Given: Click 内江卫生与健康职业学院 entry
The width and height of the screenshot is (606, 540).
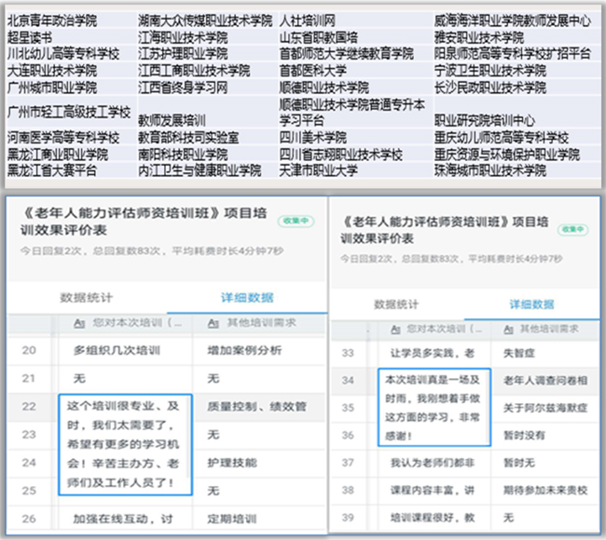Looking at the screenshot, I should [x=200, y=170].
